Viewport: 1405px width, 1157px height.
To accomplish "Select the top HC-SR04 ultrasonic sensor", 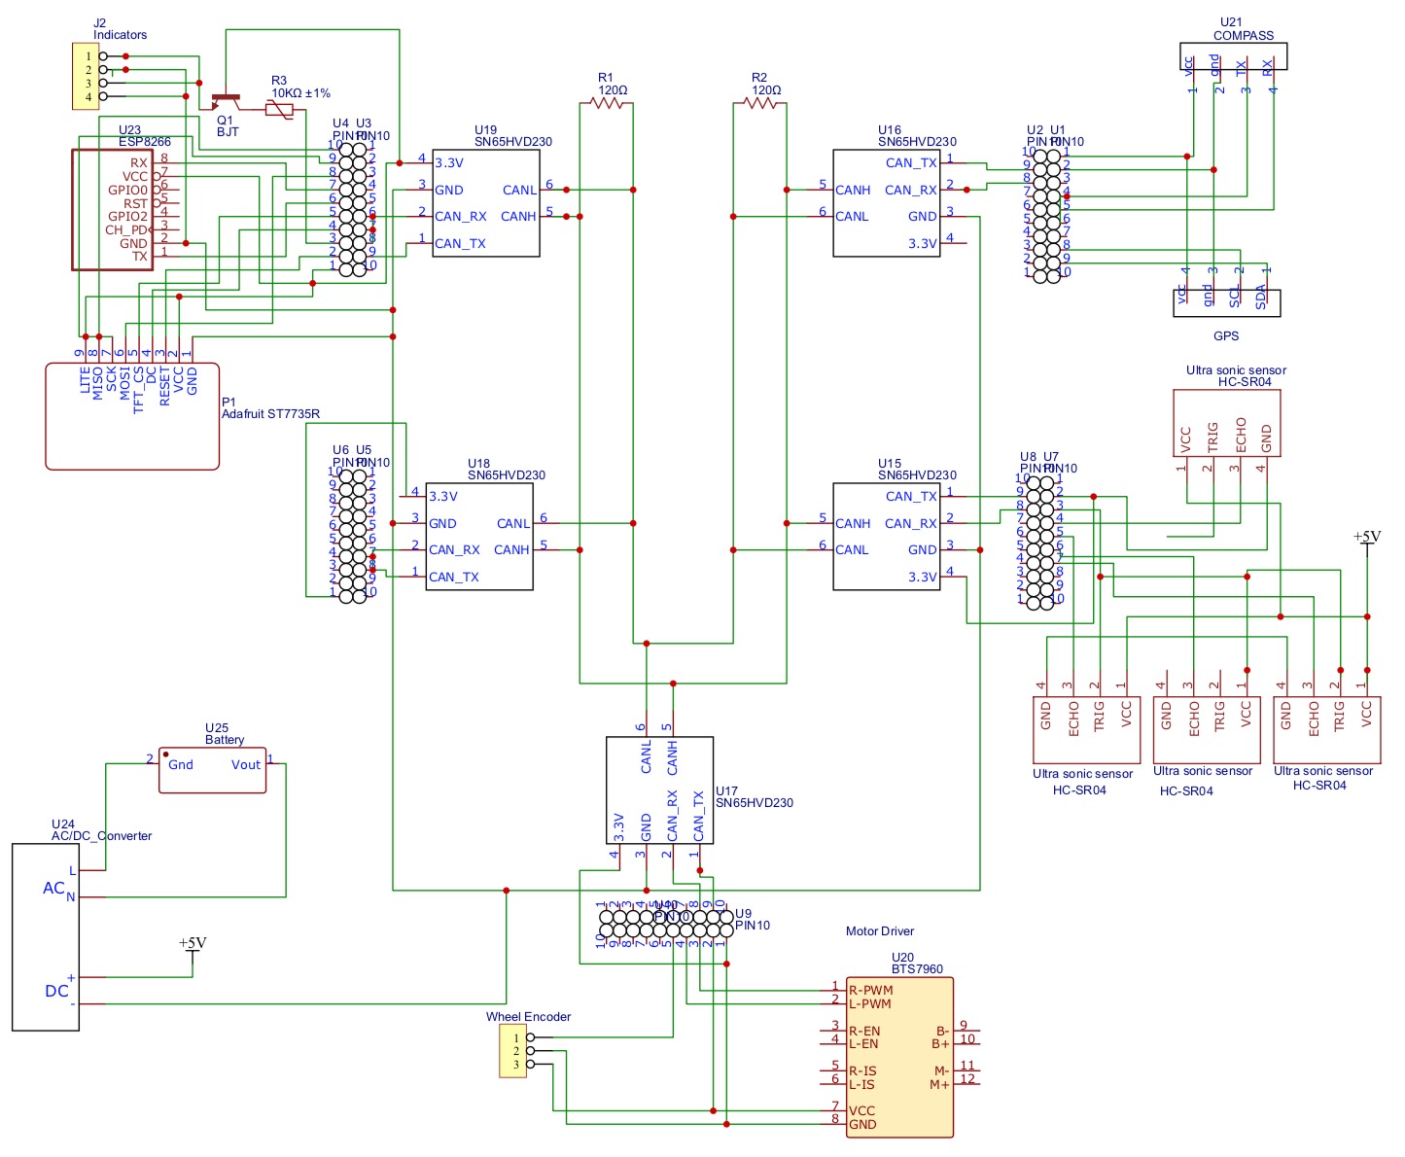I will click(1226, 423).
